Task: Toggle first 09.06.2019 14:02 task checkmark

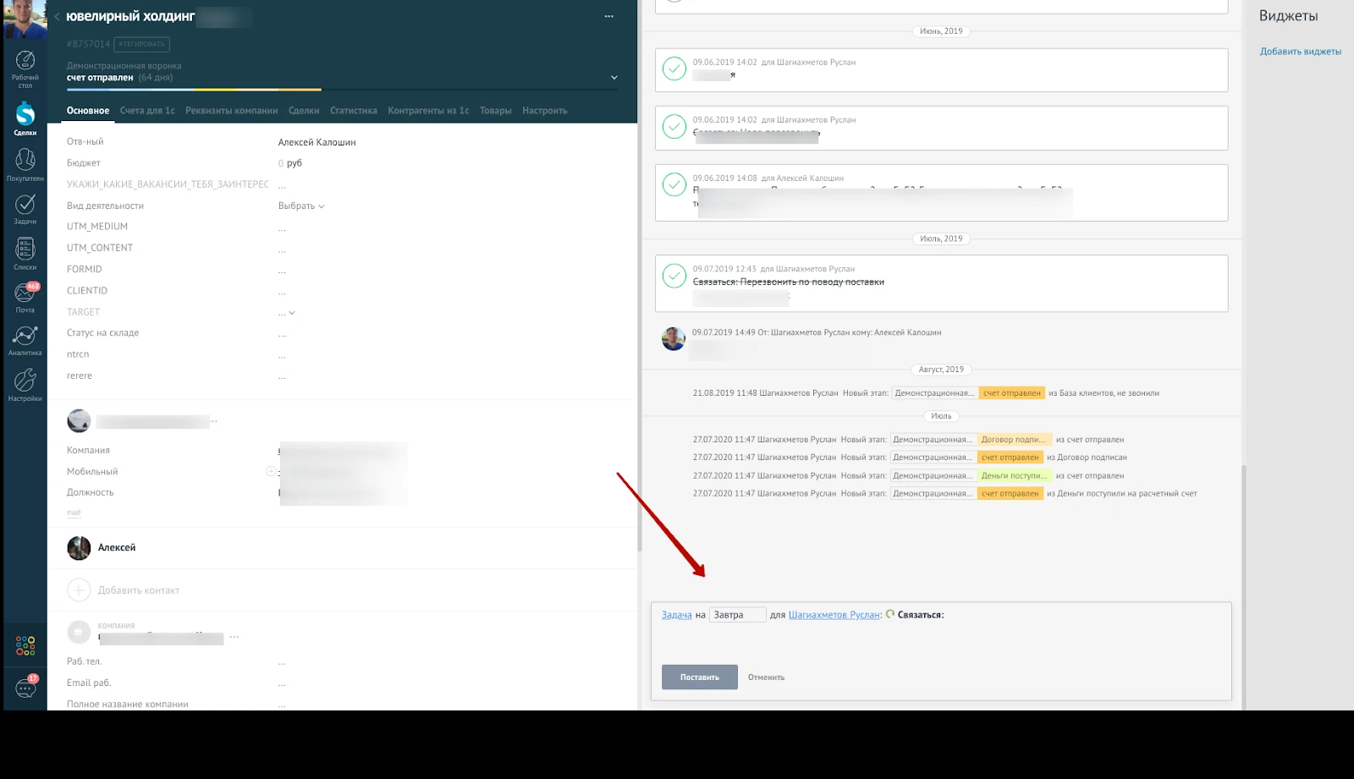Action: pyautogui.click(x=674, y=69)
